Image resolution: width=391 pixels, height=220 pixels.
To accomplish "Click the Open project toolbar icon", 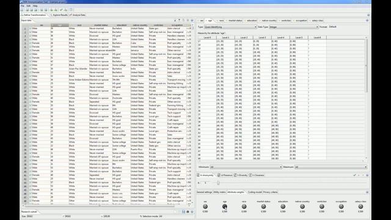I will click(27, 10).
